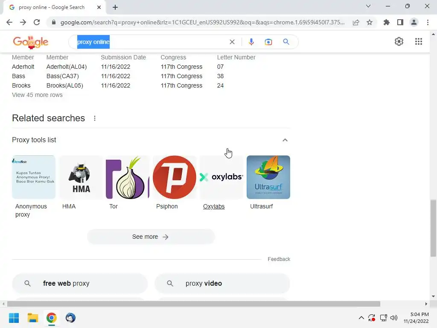
Task: Open a new browser tab
Action: pyautogui.click(x=115, y=7)
